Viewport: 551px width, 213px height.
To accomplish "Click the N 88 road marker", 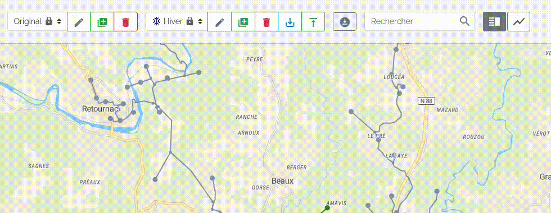I will (427, 101).
